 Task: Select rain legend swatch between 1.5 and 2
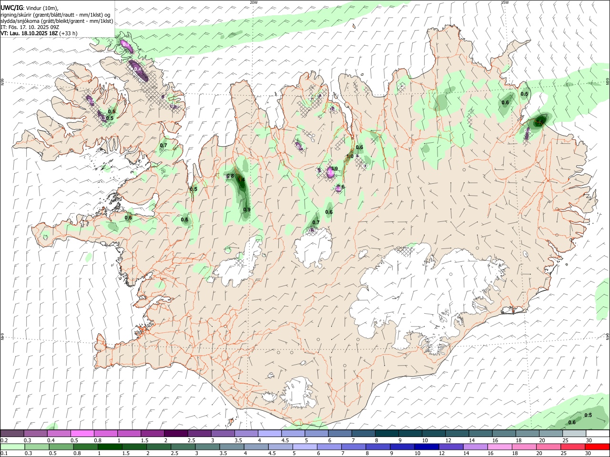[x=134, y=447]
